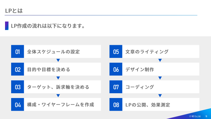Click the 06 number badge

116,69
